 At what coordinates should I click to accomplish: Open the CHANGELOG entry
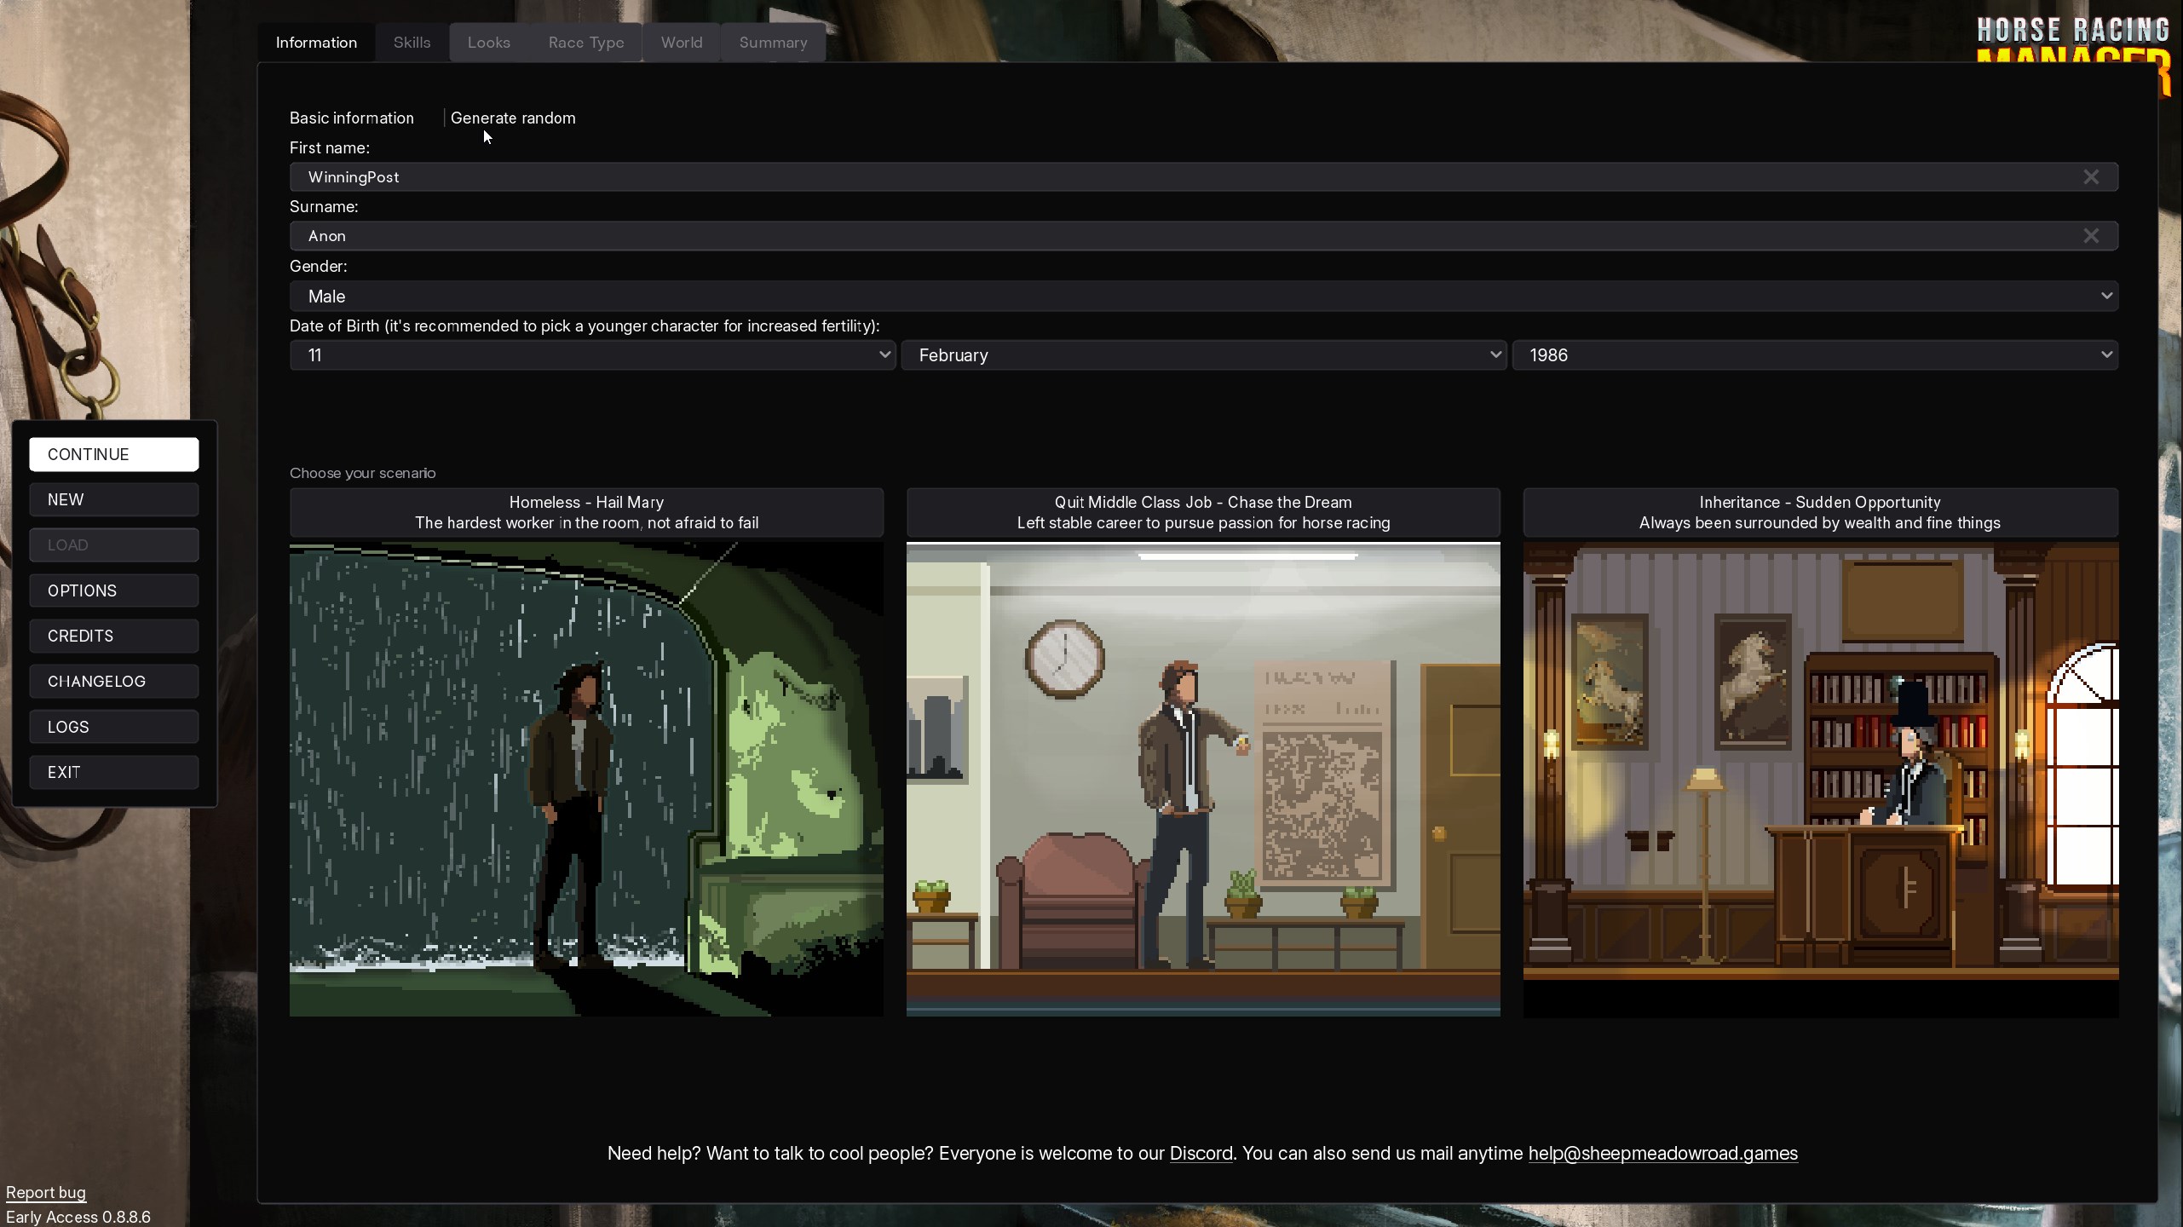point(113,682)
